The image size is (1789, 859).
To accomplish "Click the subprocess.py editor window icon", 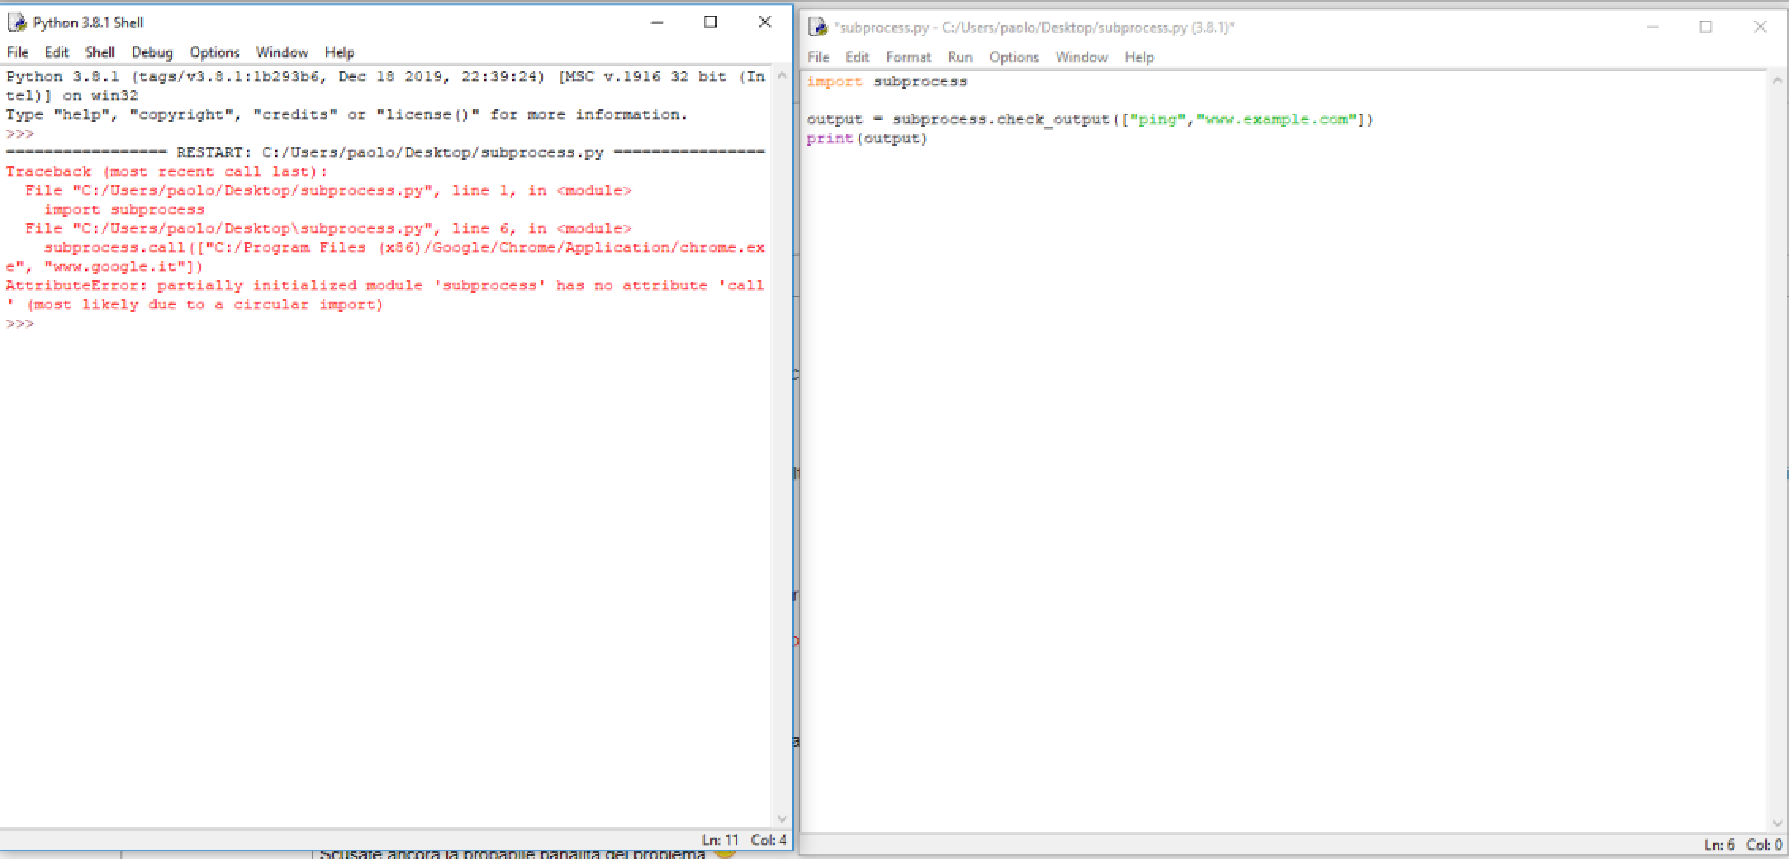I will coord(818,28).
